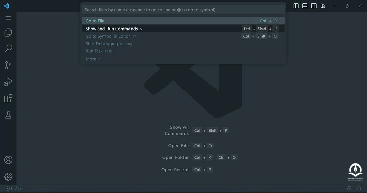Restore the VS Code window size

347,6
